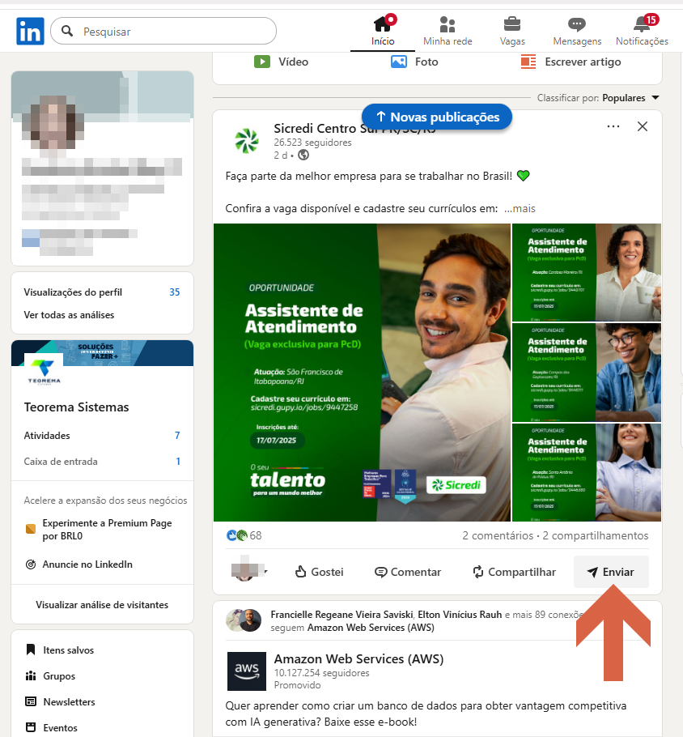
Task: Open Visualizações do perfil stats
Action: click(102, 292)
